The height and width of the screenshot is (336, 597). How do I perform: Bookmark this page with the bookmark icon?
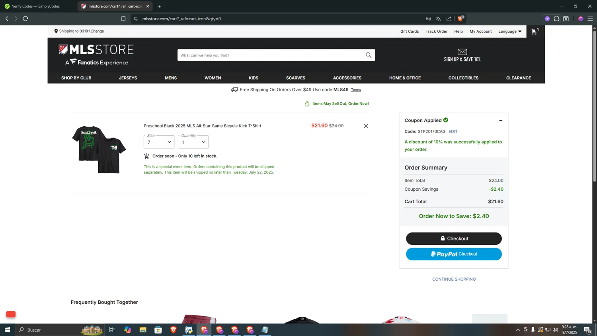(x=123, y=19)
